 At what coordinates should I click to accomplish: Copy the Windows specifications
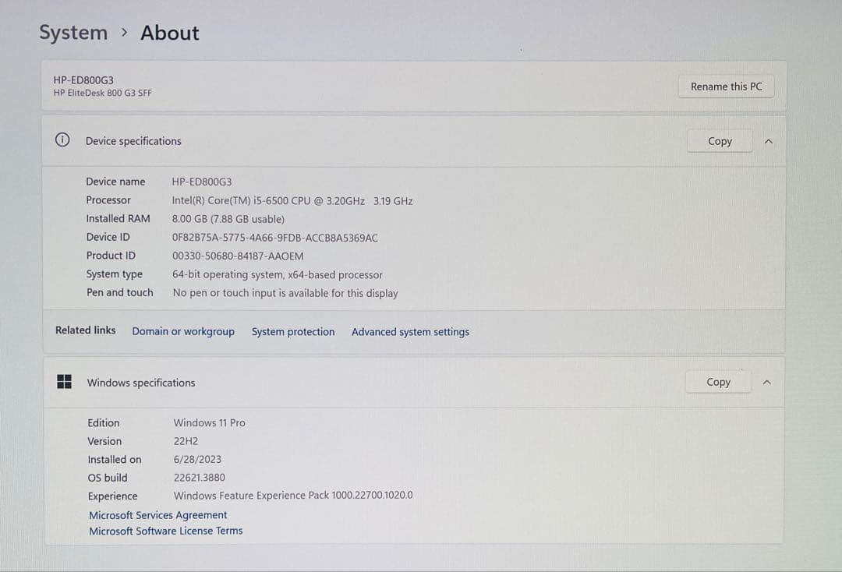tap(717, 382)
